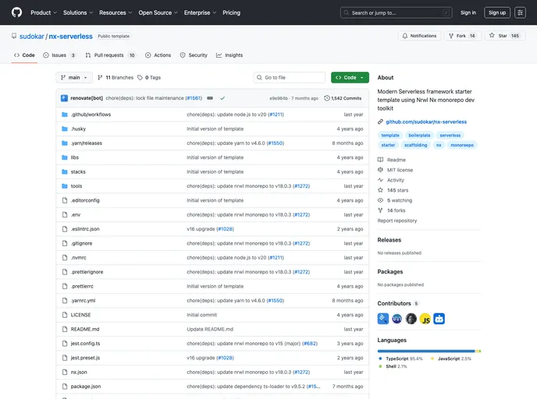Open the github.com/sudokar/nx-serverless website link

426,122
